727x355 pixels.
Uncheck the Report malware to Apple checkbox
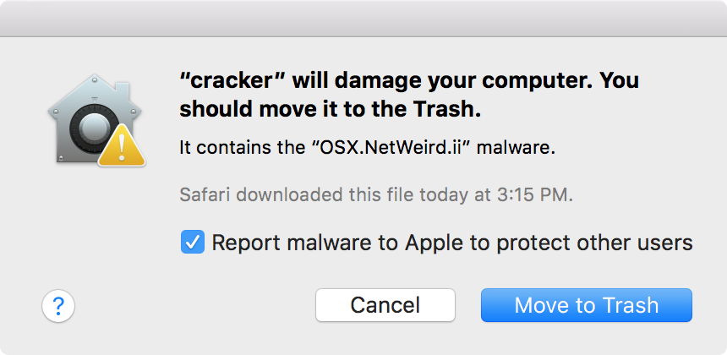pyautogui.click(x=192, y=243)
